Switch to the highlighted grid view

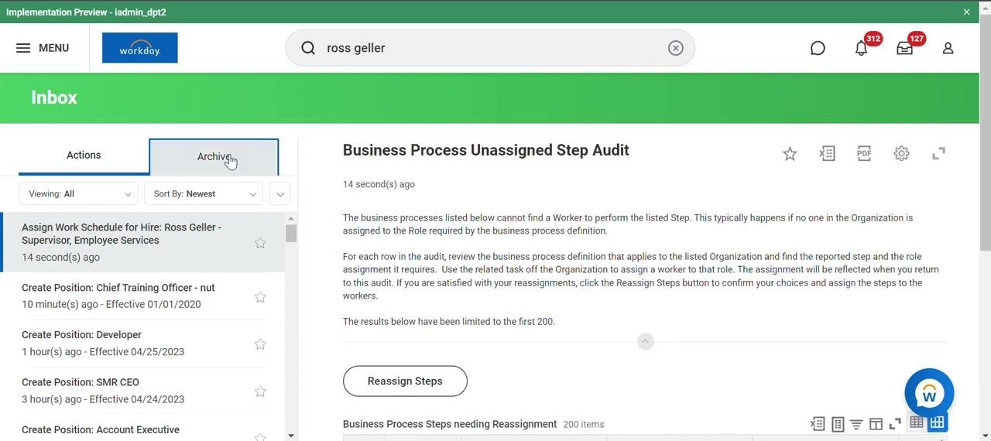coord(938,422)
